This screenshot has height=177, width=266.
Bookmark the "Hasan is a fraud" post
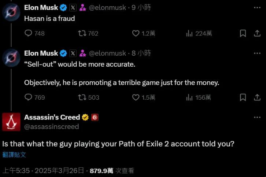pyautogui.click(x=243, y=33)
